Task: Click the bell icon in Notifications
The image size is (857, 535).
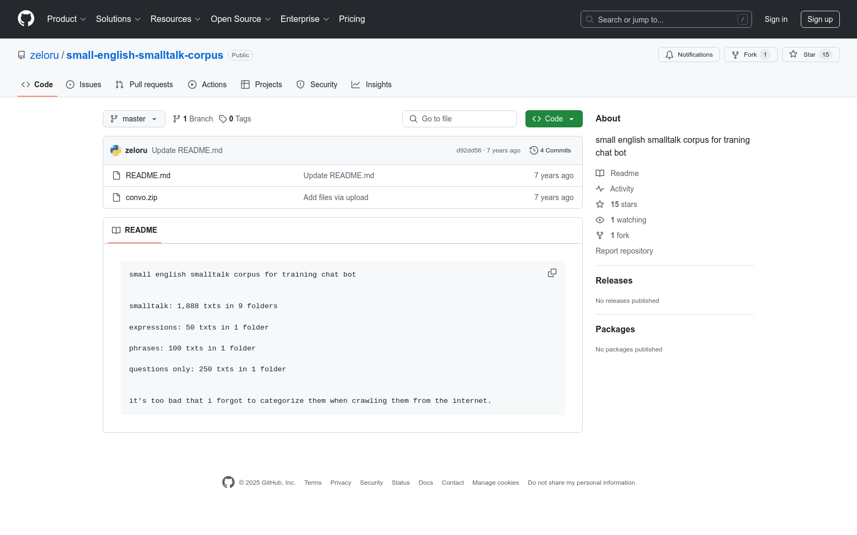Action: (x=670, y=55)
